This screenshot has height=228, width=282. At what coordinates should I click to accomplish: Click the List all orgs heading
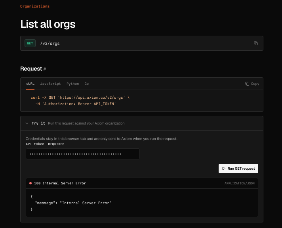(48, 24)
